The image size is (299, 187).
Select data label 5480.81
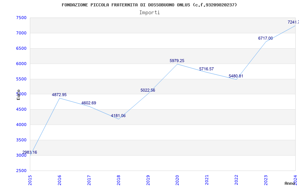[x=236, y=76]
